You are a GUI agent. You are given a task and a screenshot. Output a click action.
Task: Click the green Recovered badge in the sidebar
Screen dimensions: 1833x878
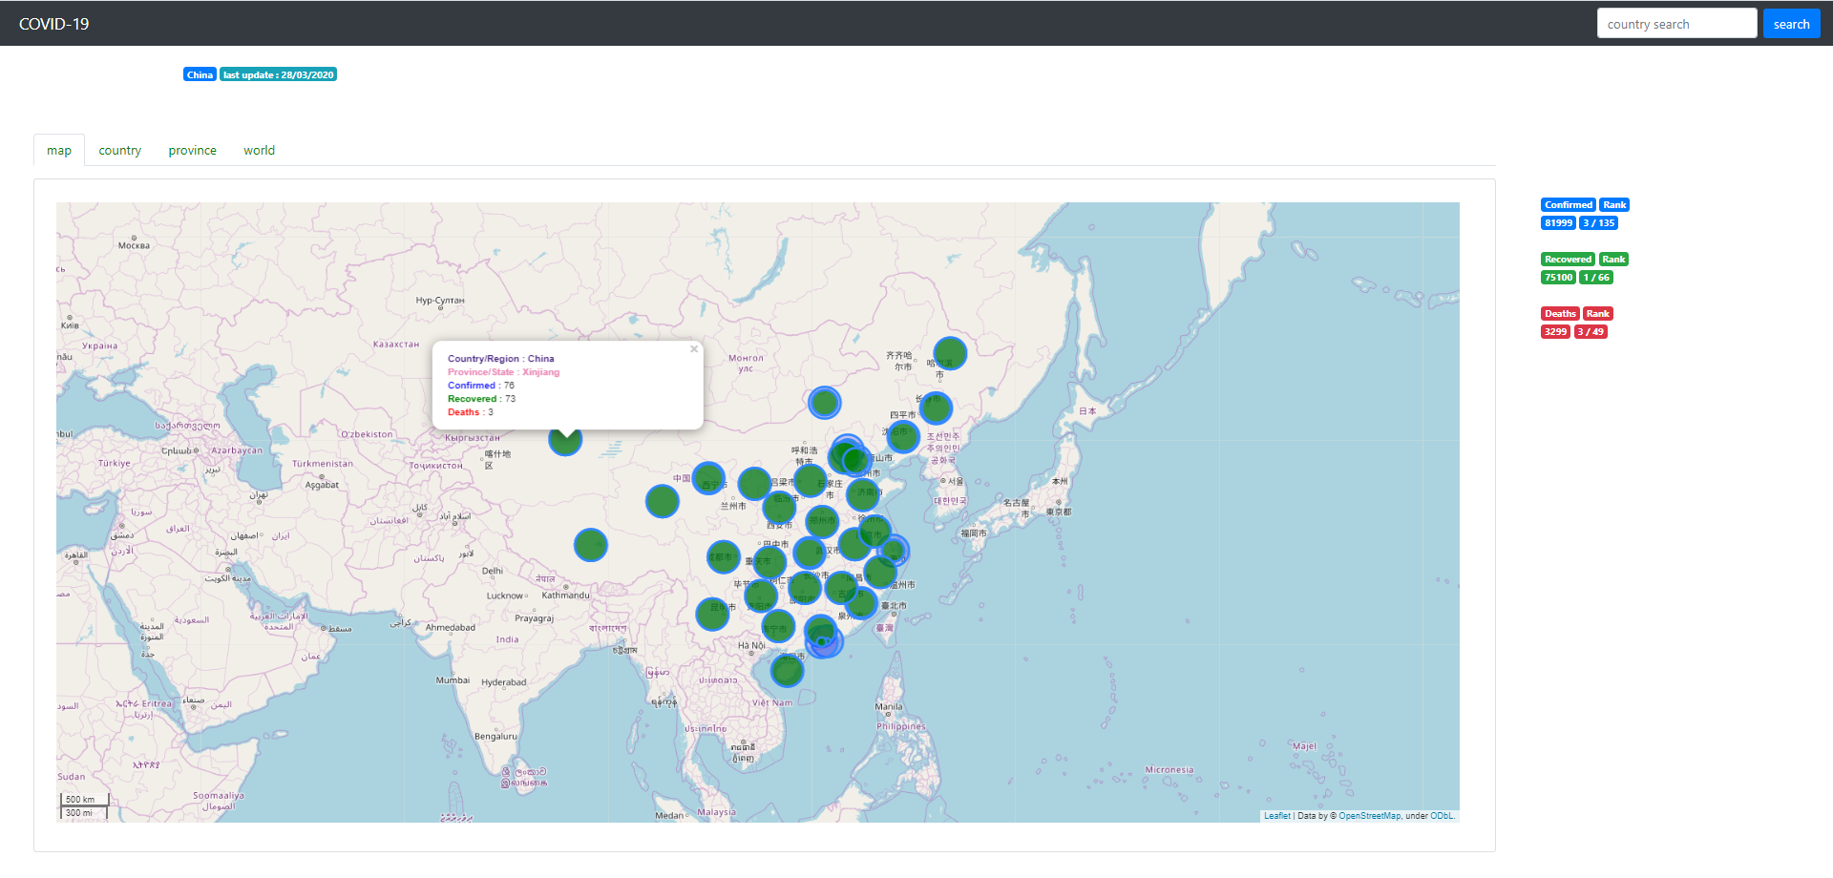(1568, 260)
